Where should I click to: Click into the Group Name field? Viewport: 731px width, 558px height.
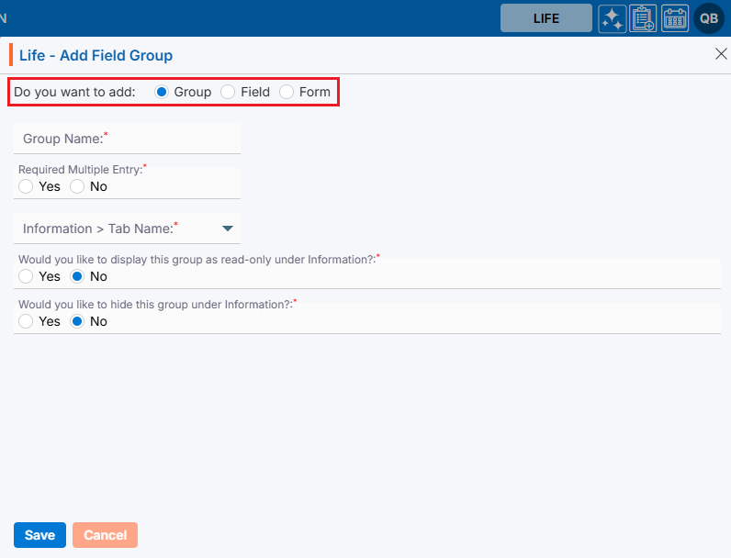pos(127,139)
